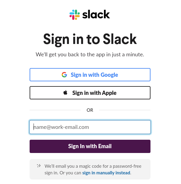
Task: Click the magic code password-free description text
Action: 93,169
